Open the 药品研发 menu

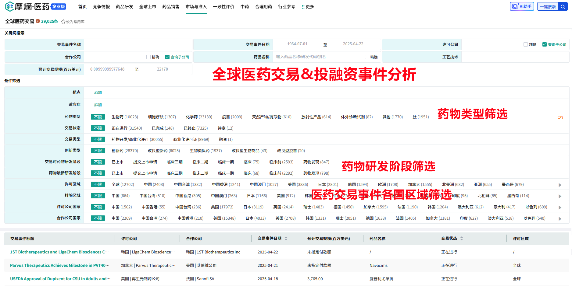click(x=124, y=7)
